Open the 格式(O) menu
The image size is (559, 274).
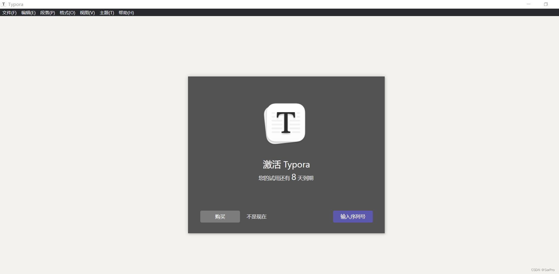click(x=67, y=13)
